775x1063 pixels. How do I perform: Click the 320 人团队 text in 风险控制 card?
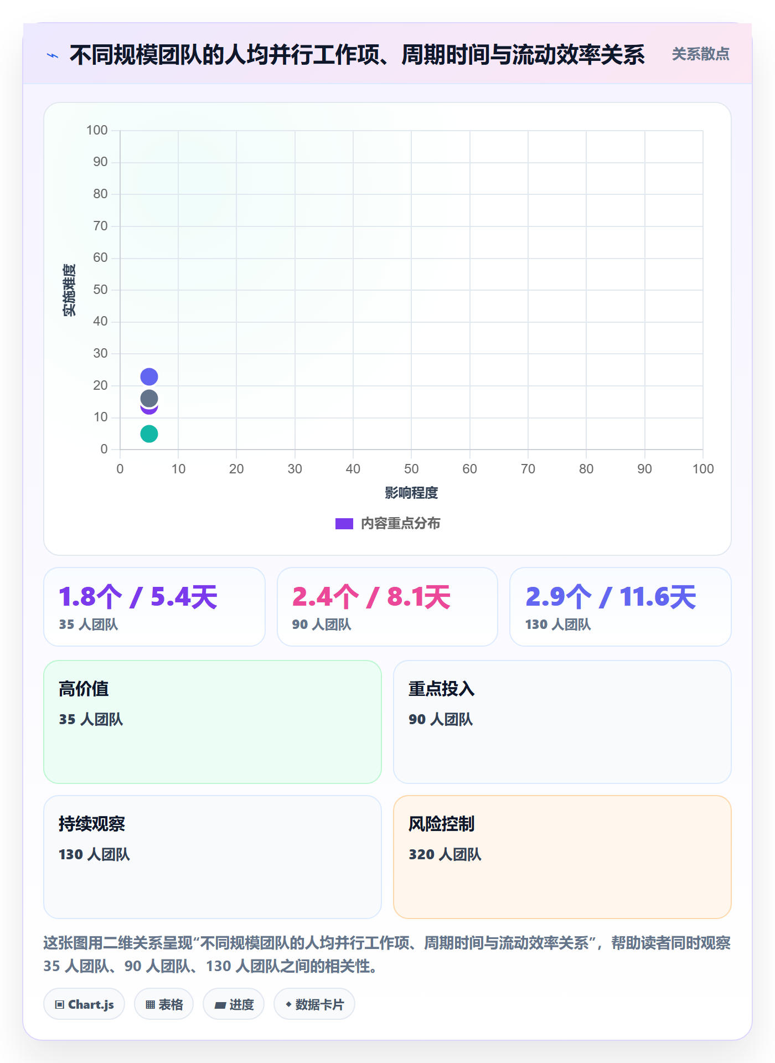click(x=445, y=854)
